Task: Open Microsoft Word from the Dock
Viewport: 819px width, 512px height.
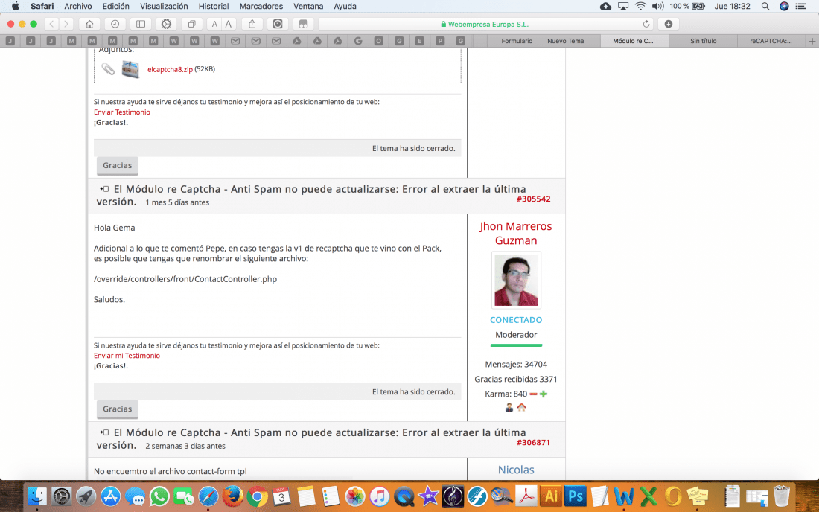Action: coord(624,496)
